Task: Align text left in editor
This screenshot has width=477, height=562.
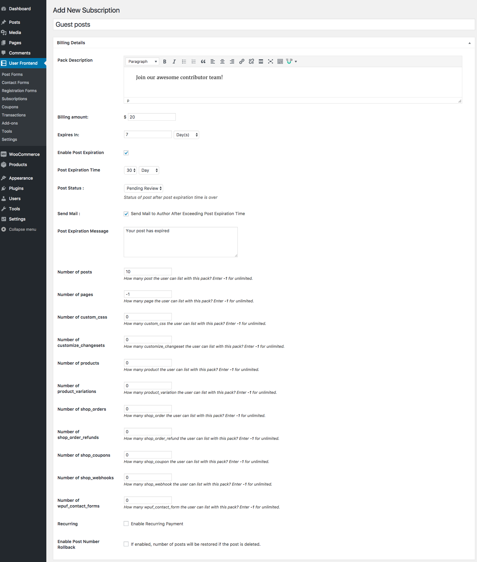Action: pos(213,61)
